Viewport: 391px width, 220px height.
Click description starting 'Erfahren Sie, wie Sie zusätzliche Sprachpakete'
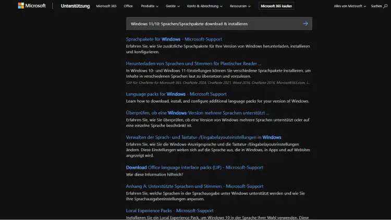(218, 49)
